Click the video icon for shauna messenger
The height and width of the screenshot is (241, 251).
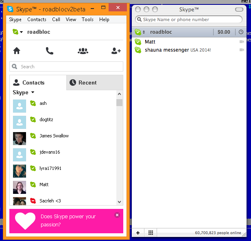tap(242, 50)
